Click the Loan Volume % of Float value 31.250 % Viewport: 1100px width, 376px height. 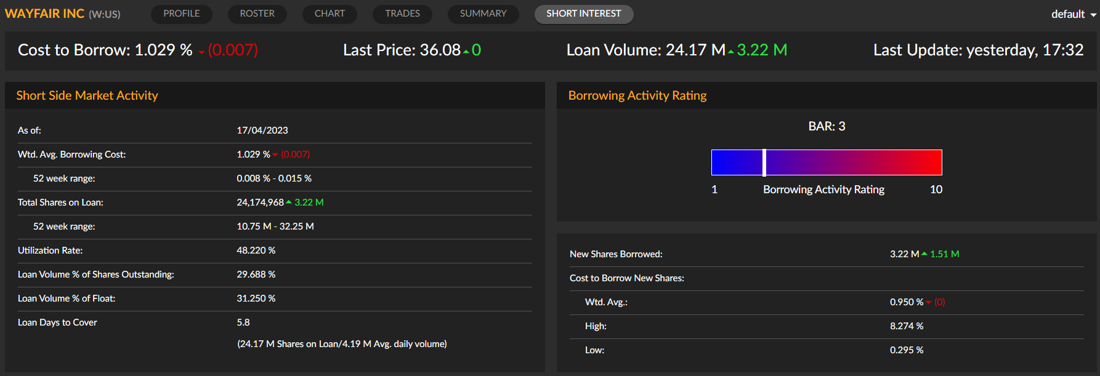(x=256, y=298)
